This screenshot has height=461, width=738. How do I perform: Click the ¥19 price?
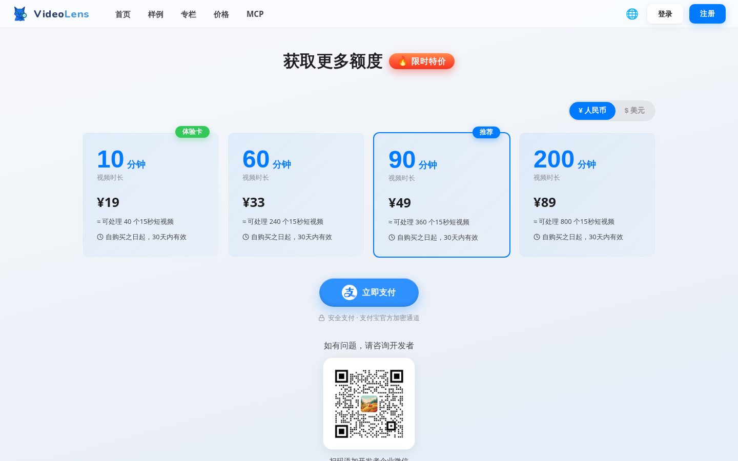coord(108,202)
